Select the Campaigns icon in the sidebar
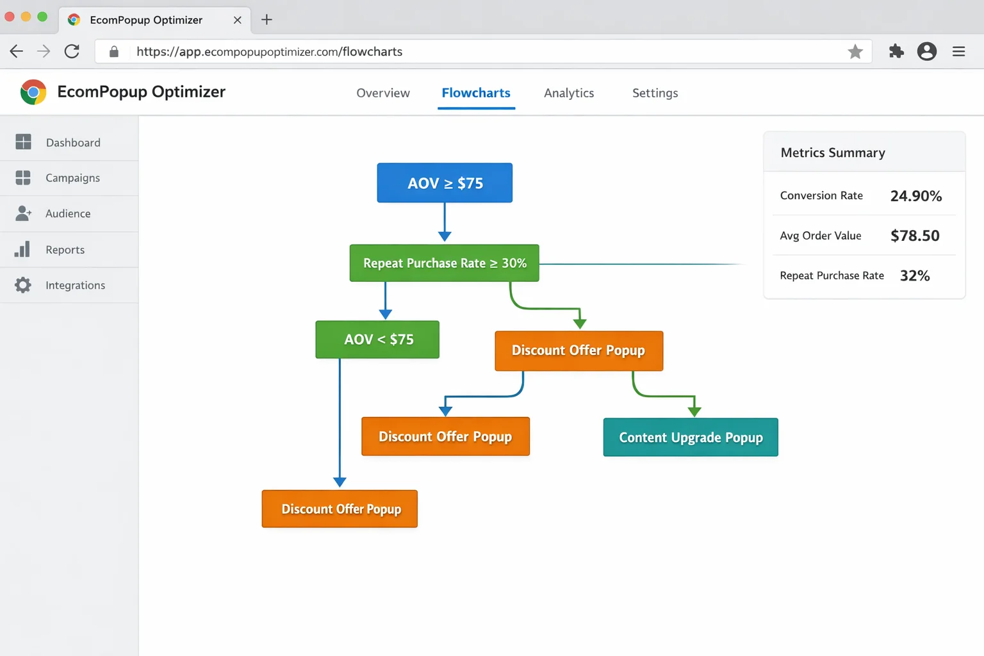The width and height of the screenshot is (984, 656). click(24, 177)
